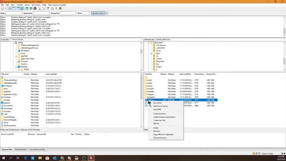Click the binoculars file search icon
Screen dimensions: 286x161
pyautogui.click(x=60, y=8)
